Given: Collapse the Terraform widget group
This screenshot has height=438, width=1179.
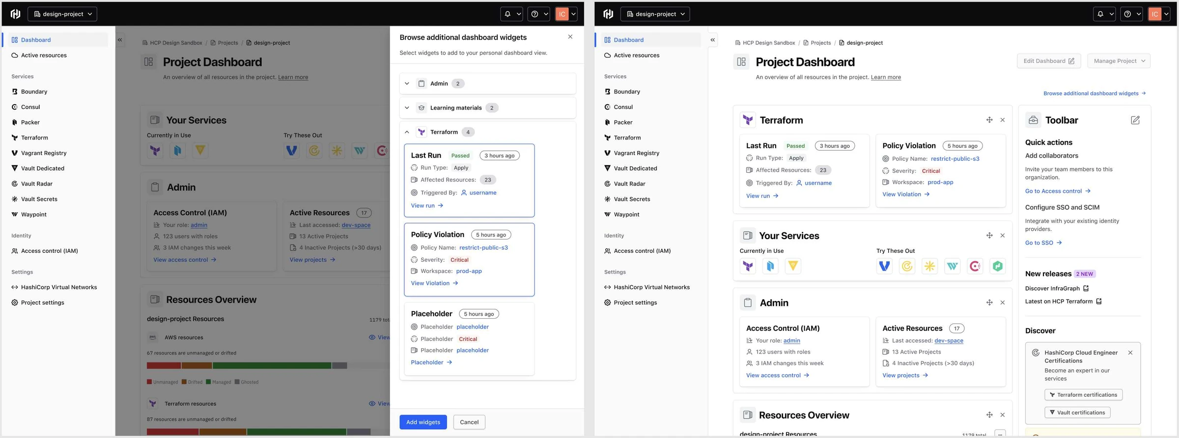Looking at the screenshot, I should [x=407, y=132].
